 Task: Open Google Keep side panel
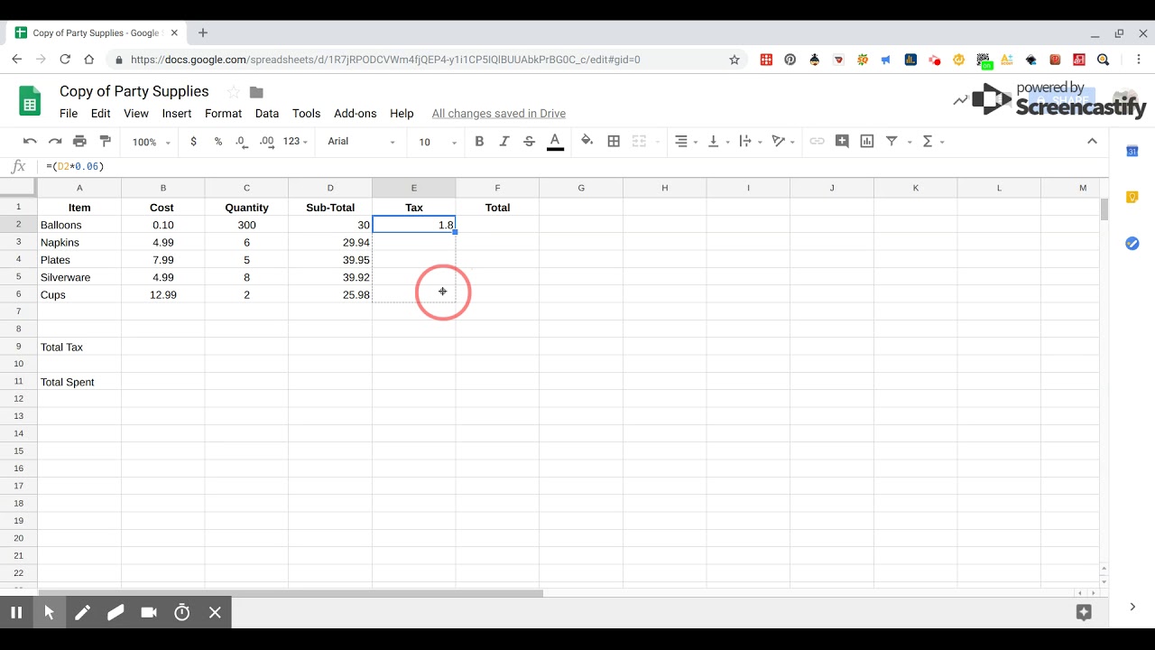coord(1132,197)
